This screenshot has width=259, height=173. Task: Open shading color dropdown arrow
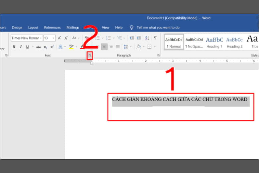[144, 47]
